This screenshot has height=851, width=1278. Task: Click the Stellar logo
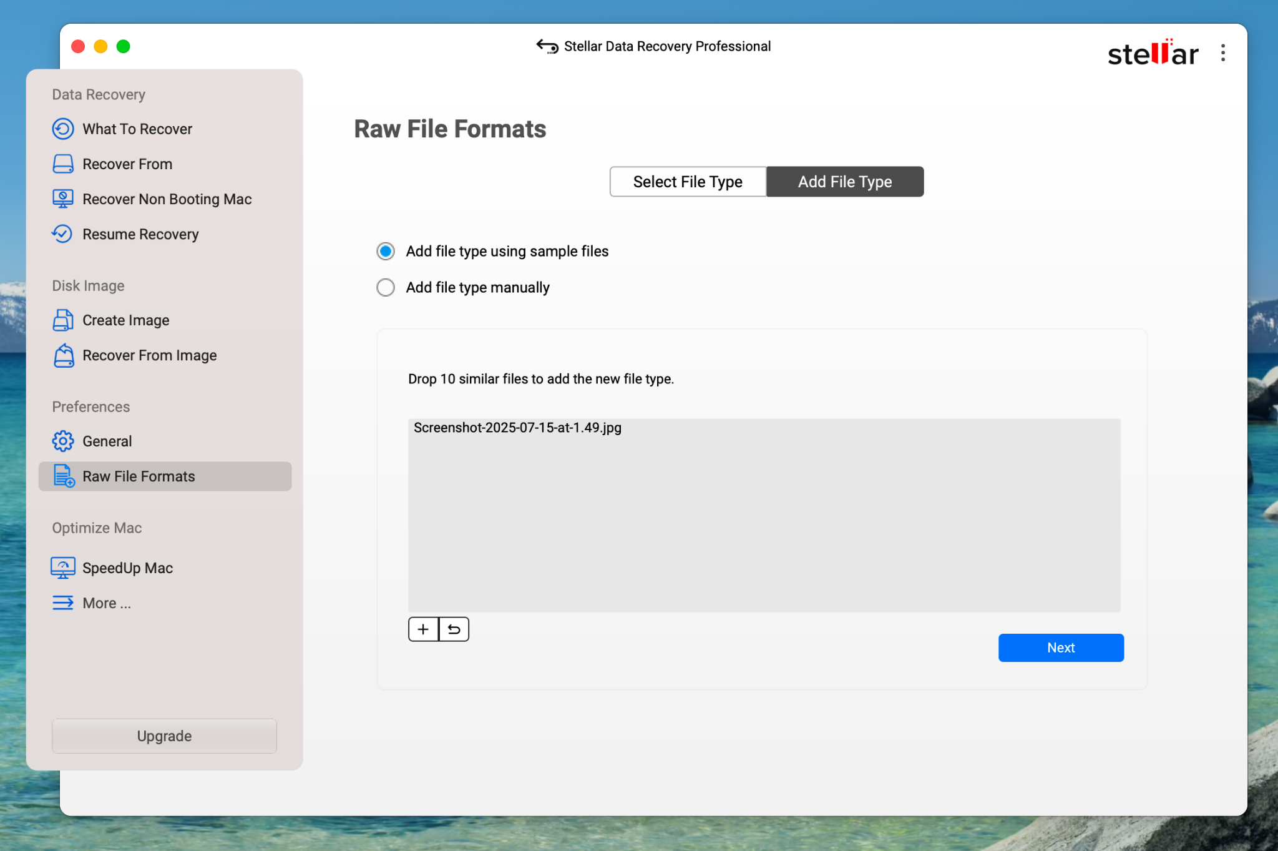coord(1153,53)
